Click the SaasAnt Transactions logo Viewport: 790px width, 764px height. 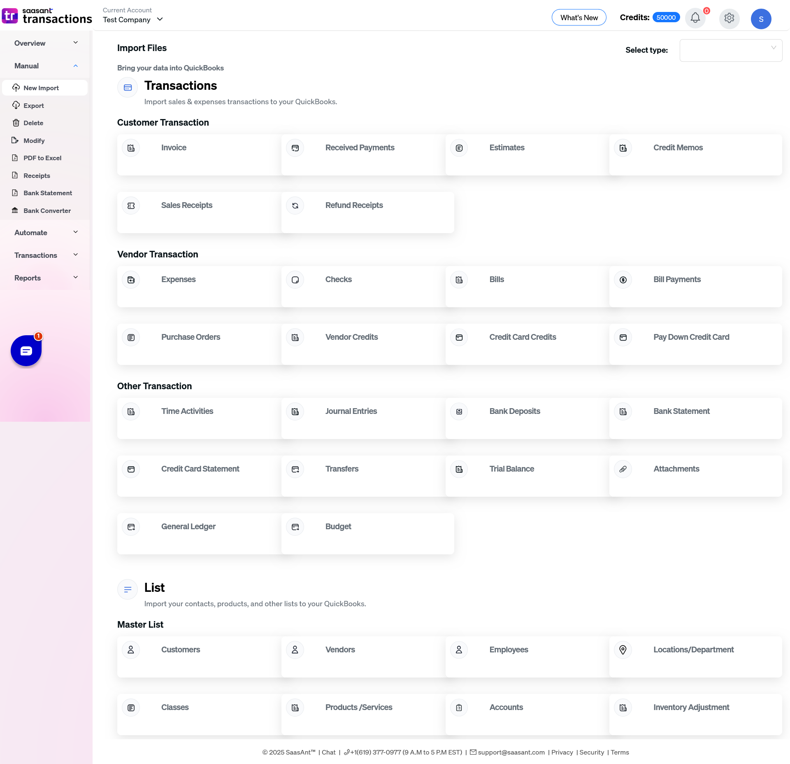pyautogui.click(x=46, y=16)
